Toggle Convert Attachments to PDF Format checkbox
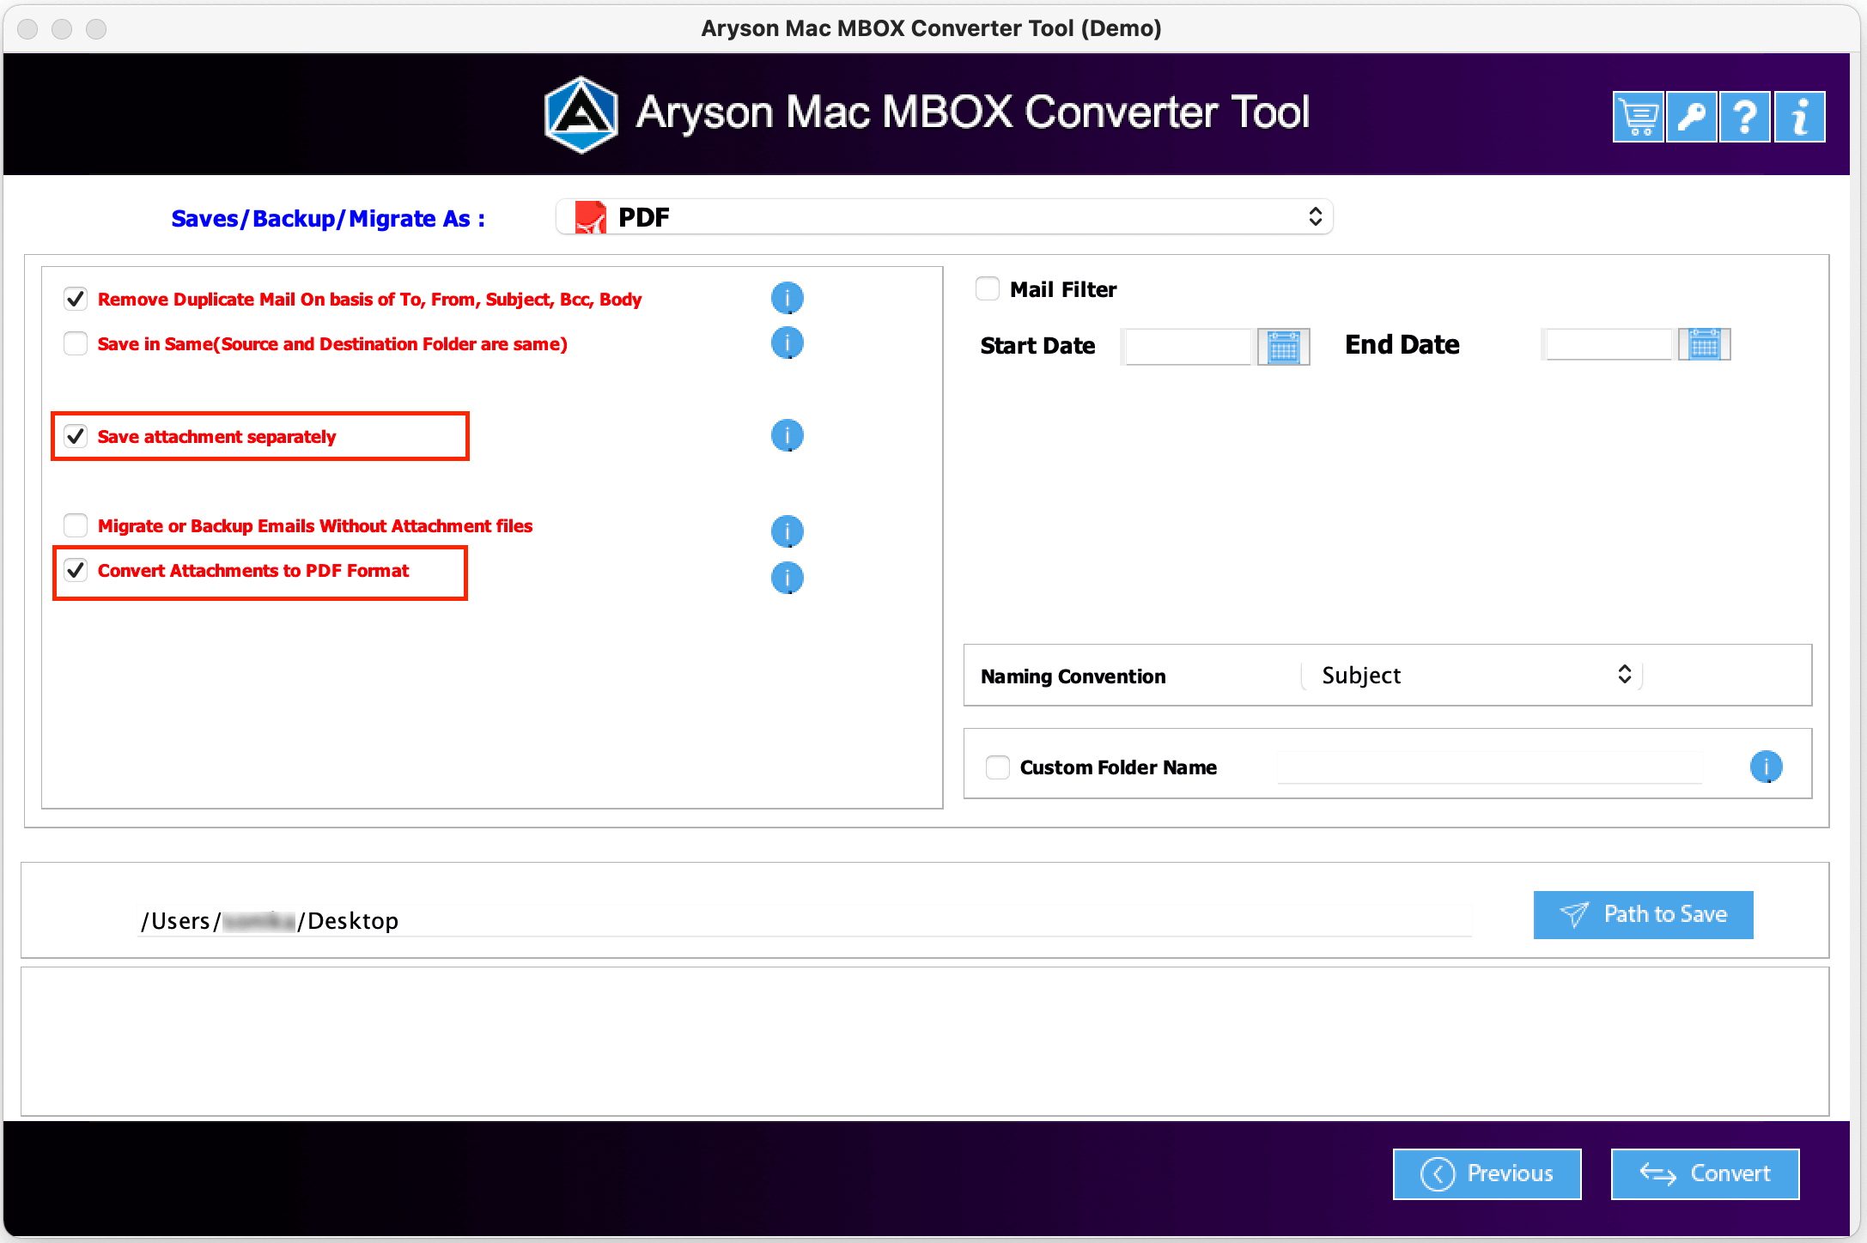The height and width of the screenshot is (1243, 1867). 76,570
